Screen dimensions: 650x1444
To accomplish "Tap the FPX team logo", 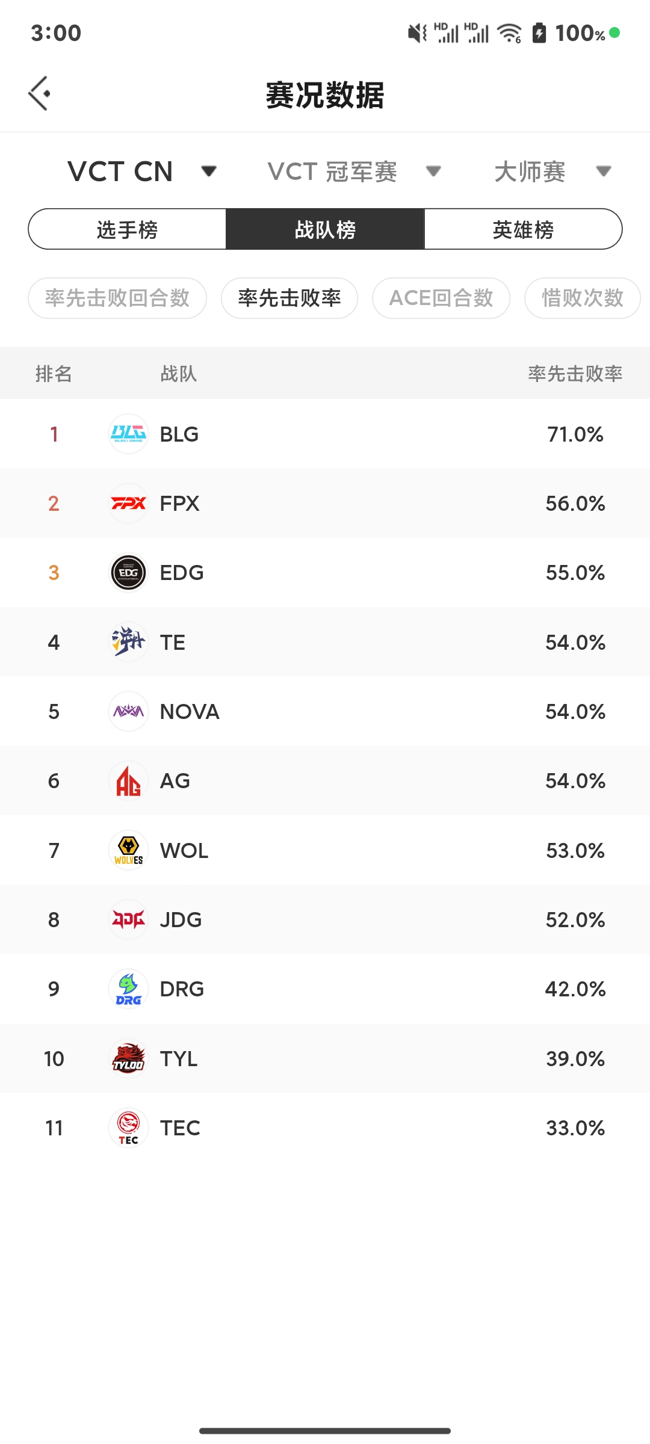I will pyautogui.click(x=128, y=503).
